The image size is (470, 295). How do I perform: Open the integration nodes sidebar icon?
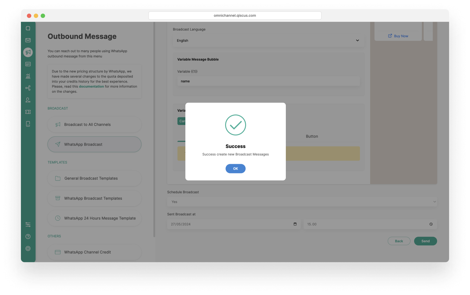tap(28, 88)
